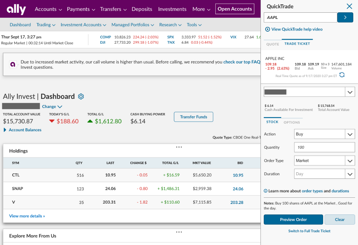Click SNAP symbol in Holdings

[17, 188]
